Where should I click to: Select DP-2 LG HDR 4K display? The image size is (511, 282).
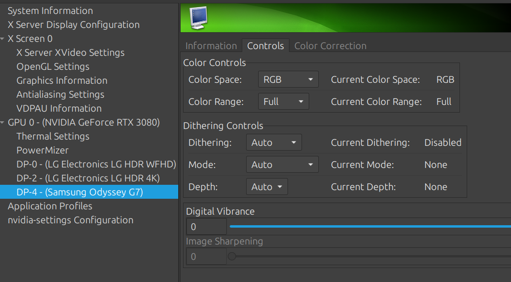point(88,179)
